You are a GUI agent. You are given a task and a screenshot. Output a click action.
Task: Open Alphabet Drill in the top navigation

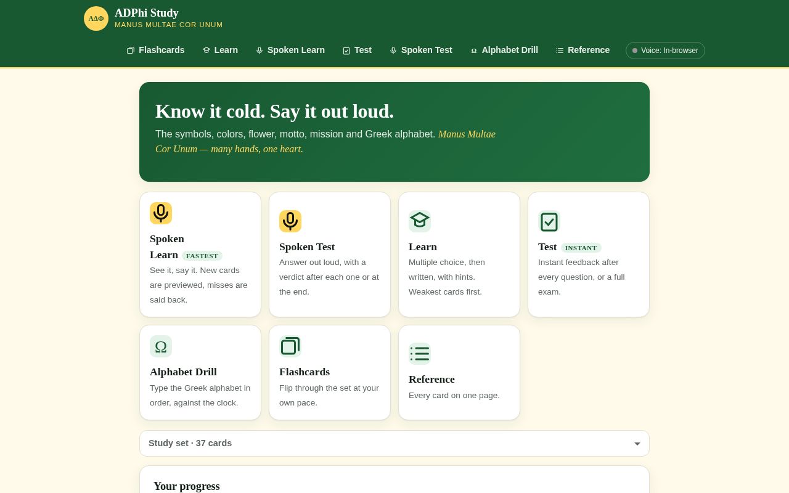[504, 50]
